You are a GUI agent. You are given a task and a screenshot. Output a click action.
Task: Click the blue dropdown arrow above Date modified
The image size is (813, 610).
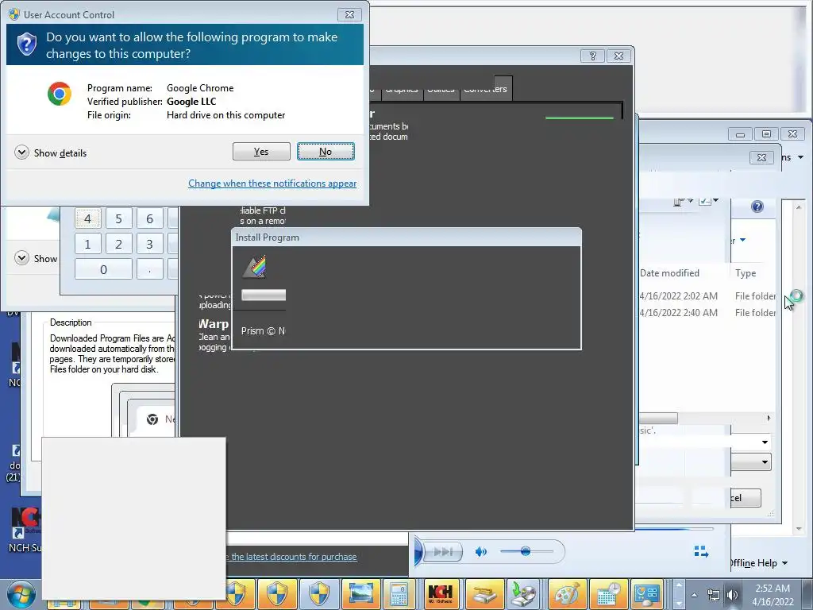point(742,240)
